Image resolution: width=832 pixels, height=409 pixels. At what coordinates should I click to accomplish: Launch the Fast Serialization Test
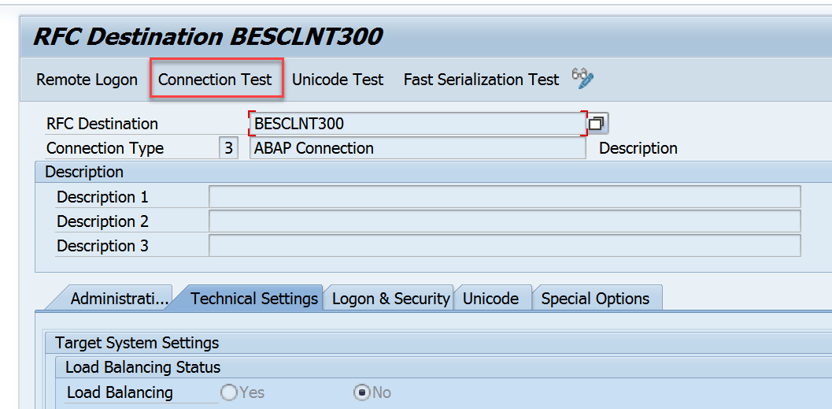481,80
